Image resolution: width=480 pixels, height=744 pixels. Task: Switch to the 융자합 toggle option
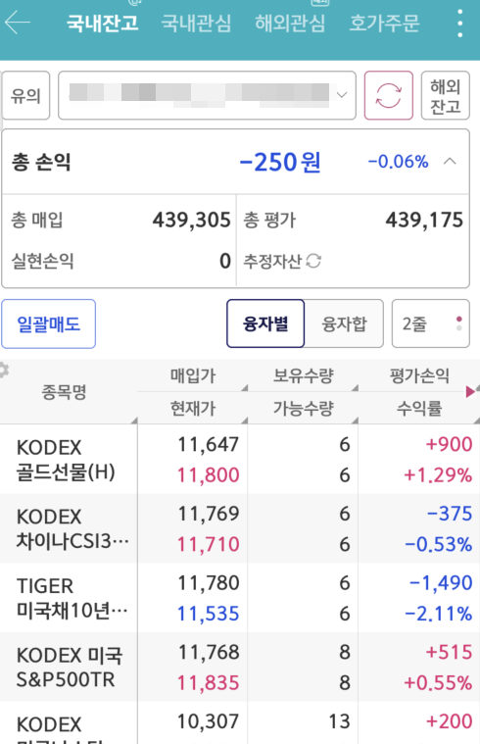pyautogui.click(x=345, y=323)
